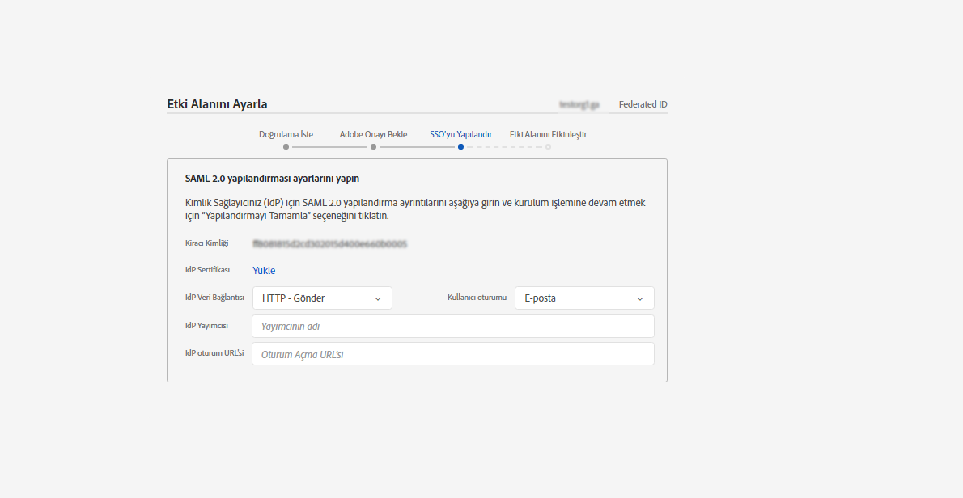The height and width of the screenshot is (498, 963).
Task: Click the Yükle link to upload certificate
Action: tap(264, 271)
